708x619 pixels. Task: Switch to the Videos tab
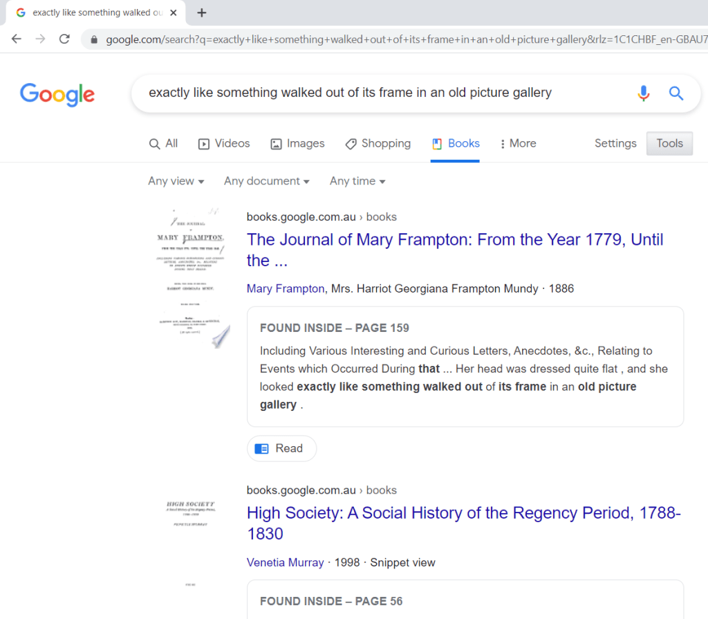[x=224, y=143]
